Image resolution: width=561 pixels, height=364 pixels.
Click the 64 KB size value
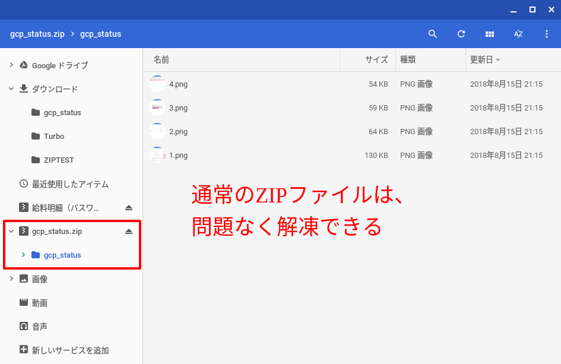click(379, 132)
